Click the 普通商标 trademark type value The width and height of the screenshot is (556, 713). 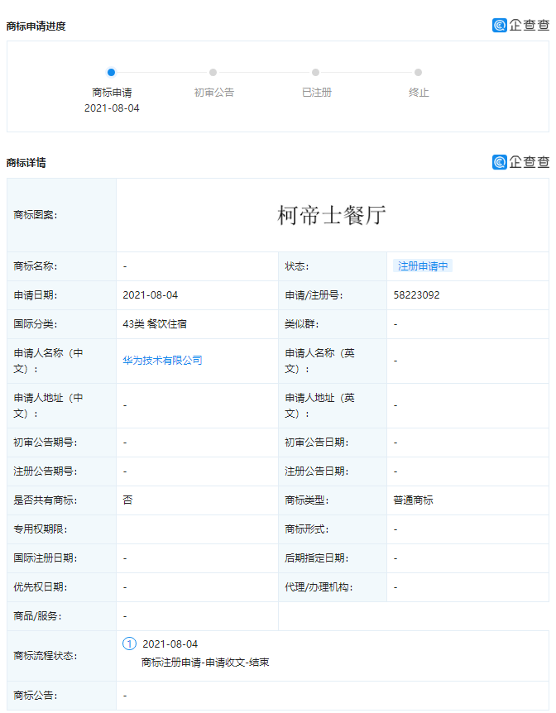tap(413, 500)
